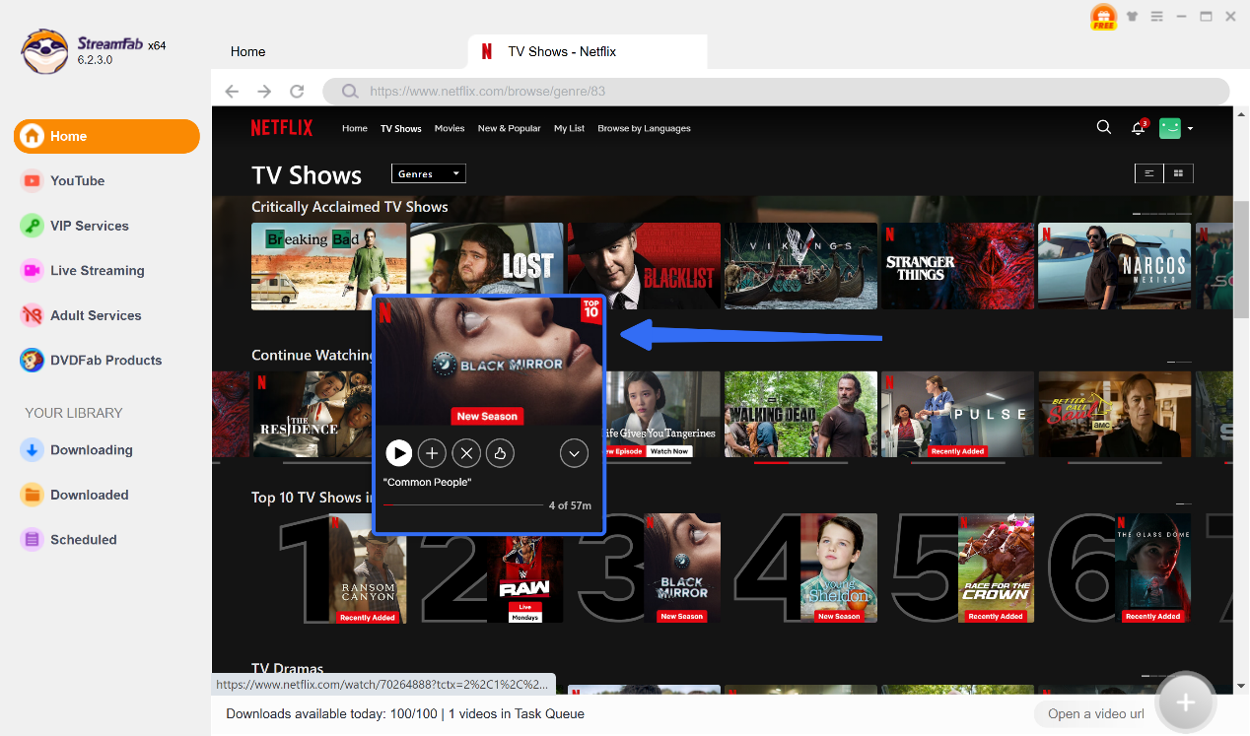
Task: Open Vikings thumbnail
Action: (800, 266)
